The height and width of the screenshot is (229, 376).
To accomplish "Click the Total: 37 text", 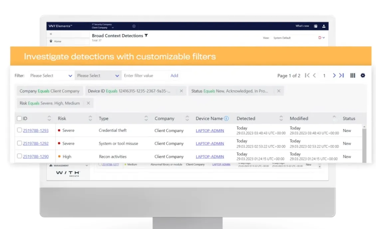I will (x=96, y=40).
